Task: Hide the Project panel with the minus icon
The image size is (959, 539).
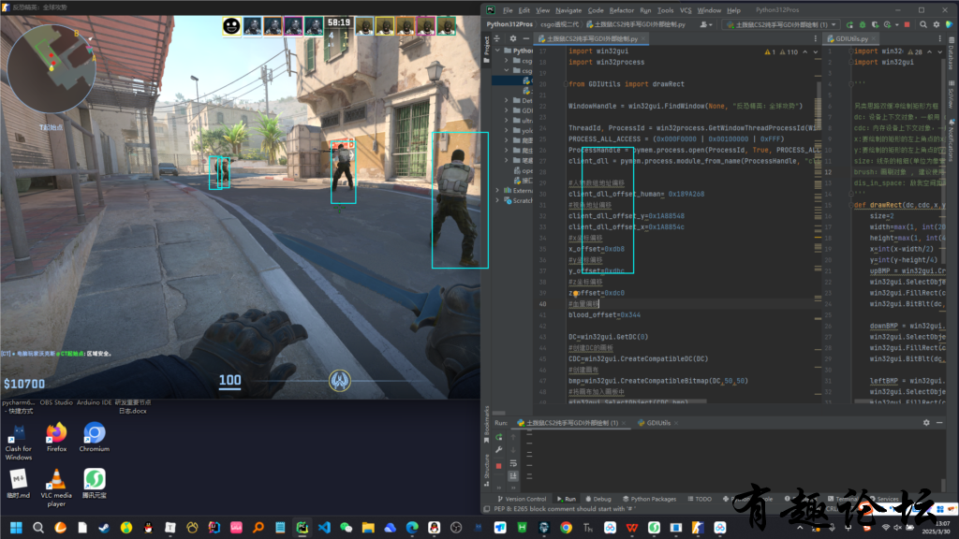Action: click(525, 38)
